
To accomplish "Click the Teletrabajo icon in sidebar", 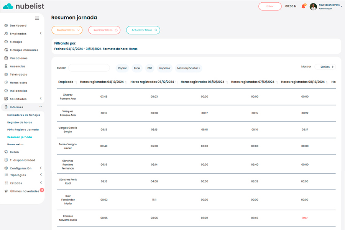I will coord(6,74).
